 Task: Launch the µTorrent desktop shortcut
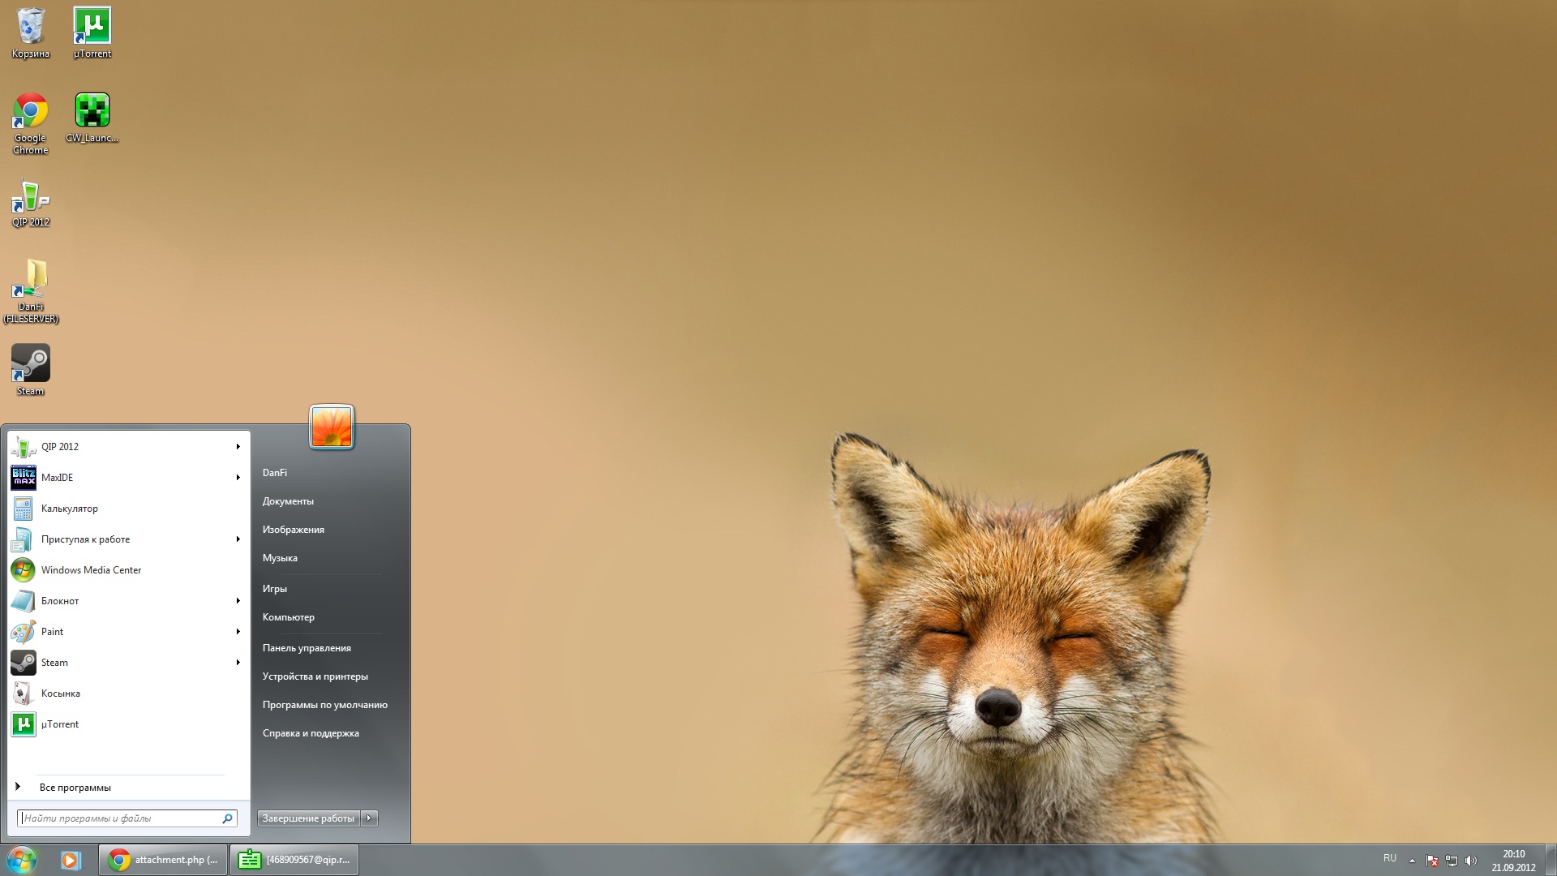click(x=92, y=28)
